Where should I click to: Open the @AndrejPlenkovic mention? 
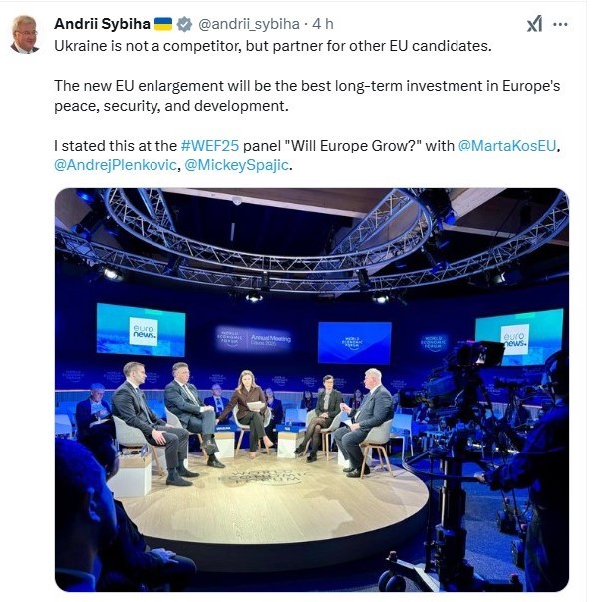[x=116, y=165]
